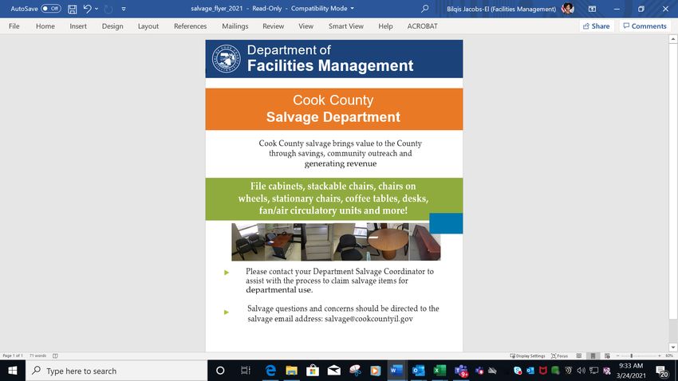
Task: Click the Word icon on taskbar
Action: click(x=396, y=371)
